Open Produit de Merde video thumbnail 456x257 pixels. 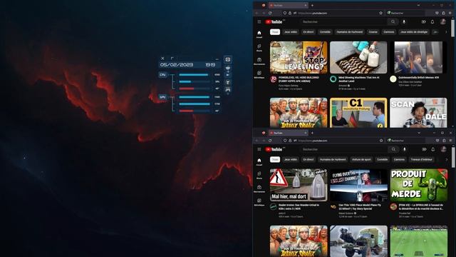pyautogui.click(x=419, y=185)
